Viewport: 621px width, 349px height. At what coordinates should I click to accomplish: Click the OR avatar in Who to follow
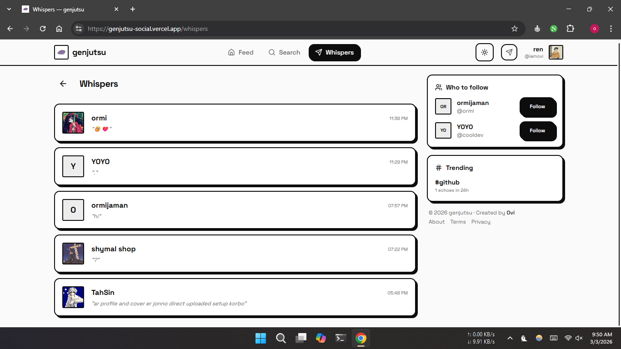coord(443,106)
